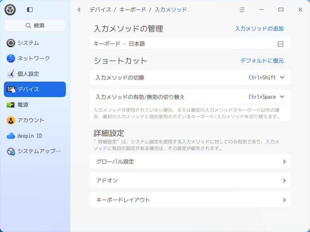
Task: Click the 入力メソッドの追加 link
Action: coord(259,29)
